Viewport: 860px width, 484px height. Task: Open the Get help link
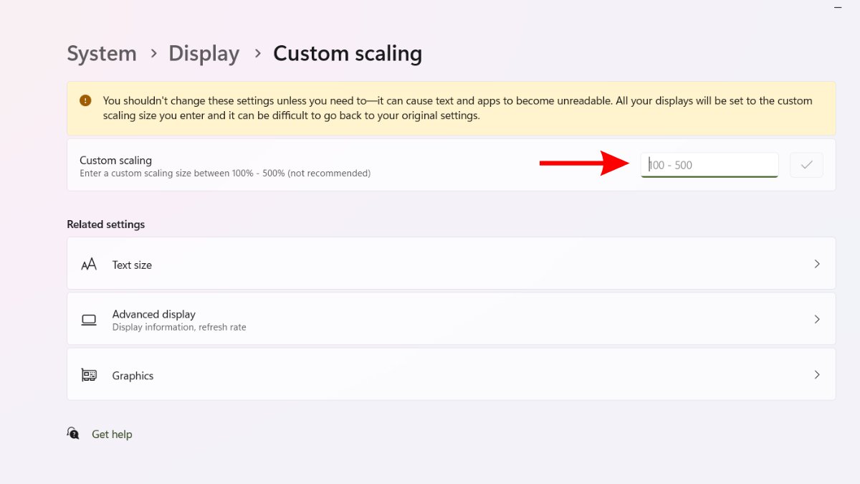pos(112,435)
